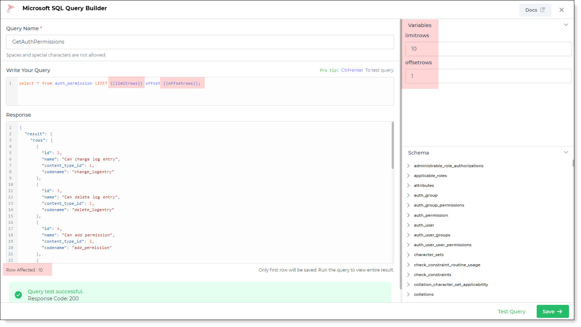581x327 pixels.
Task: Click the offsetrows variable input
Action: (488, 76)
